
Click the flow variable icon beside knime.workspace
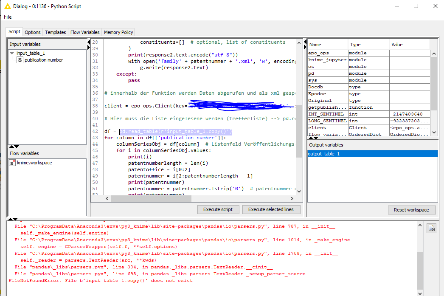12,163
